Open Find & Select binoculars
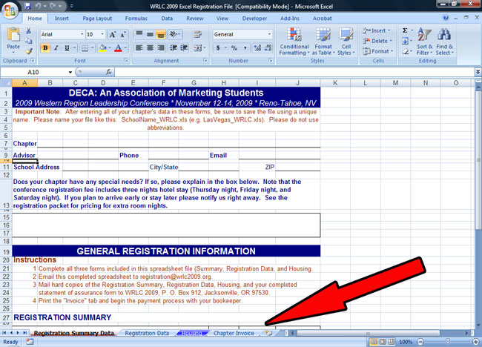The width and height of the screenshot is (482, 347). (x=444, y=42)
